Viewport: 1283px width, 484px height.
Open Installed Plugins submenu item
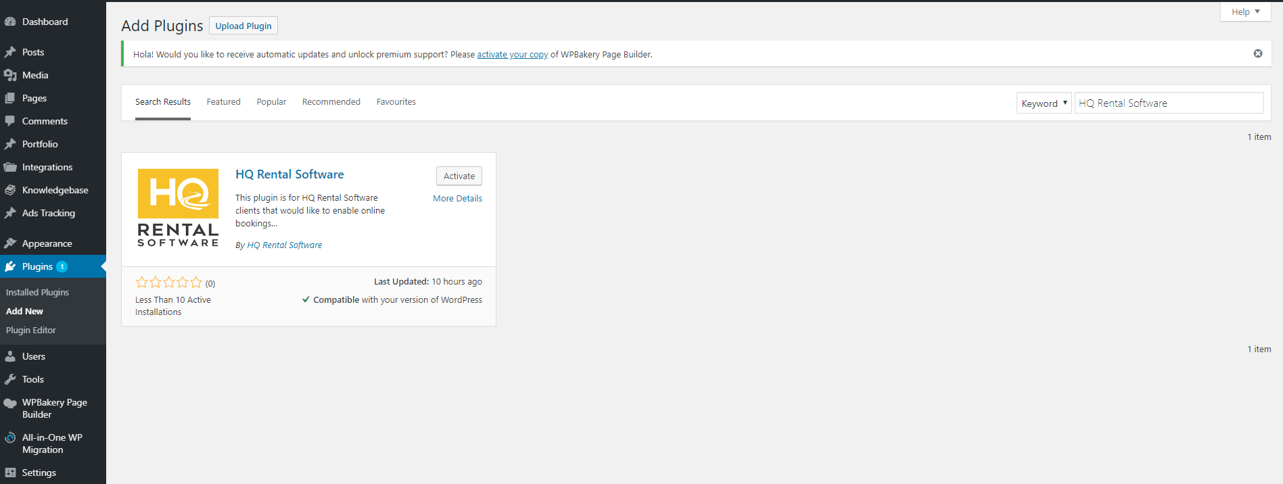[37, 292]
